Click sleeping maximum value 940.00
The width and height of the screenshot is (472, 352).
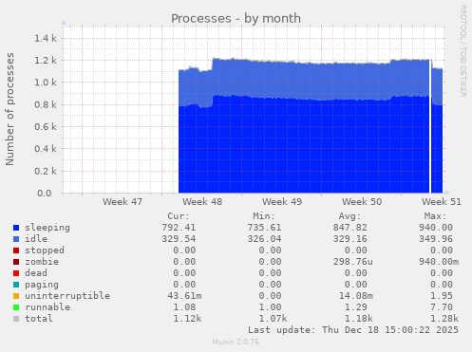[436, 228]
